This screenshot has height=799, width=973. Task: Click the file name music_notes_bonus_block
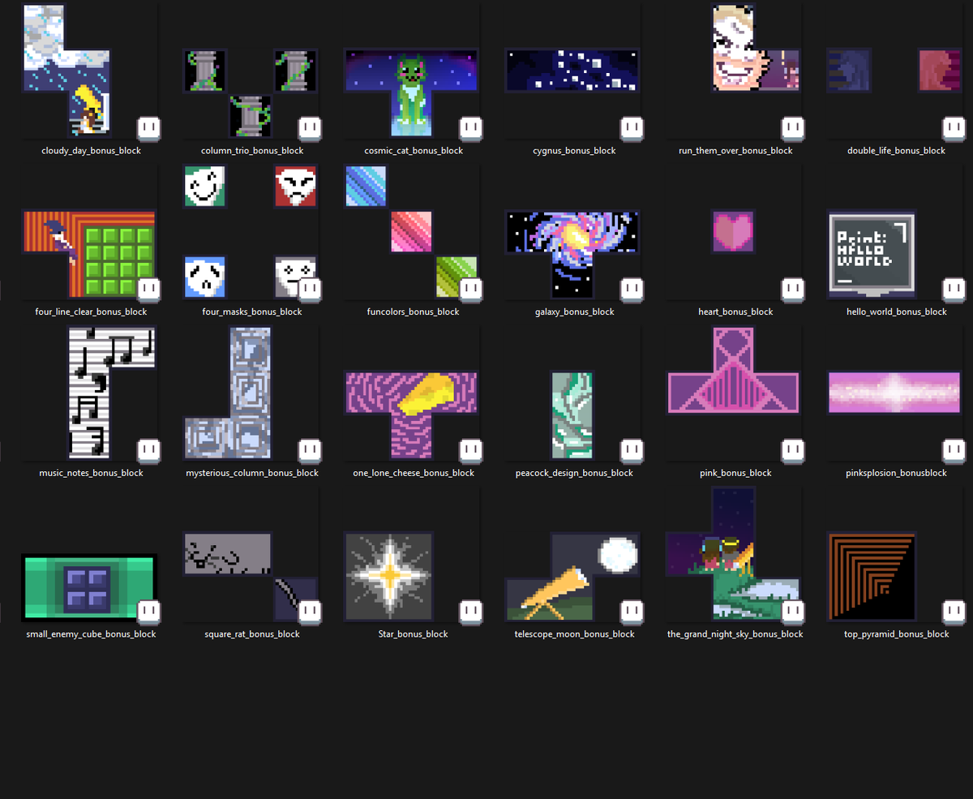pyautogui.click(x=91, y=473)
